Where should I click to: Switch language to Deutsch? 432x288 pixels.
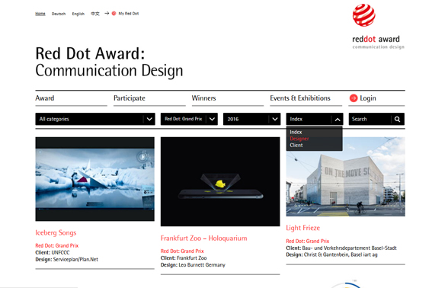pyautogui.click(x=59, y=14)
